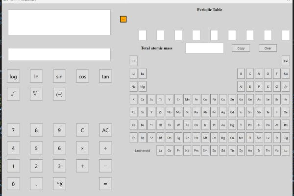Click the AC all-clear button
The width and height of the screenshot is (294, 196).
[x=105, y=130]
